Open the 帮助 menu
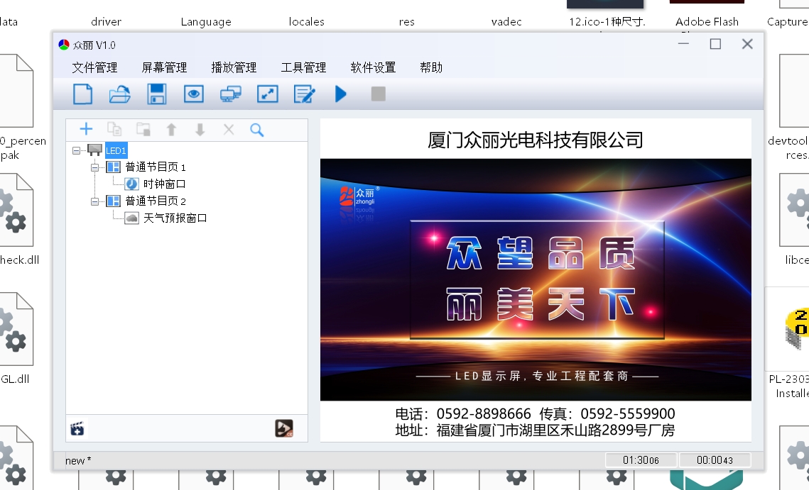809x490 pixels. (431, 67)
